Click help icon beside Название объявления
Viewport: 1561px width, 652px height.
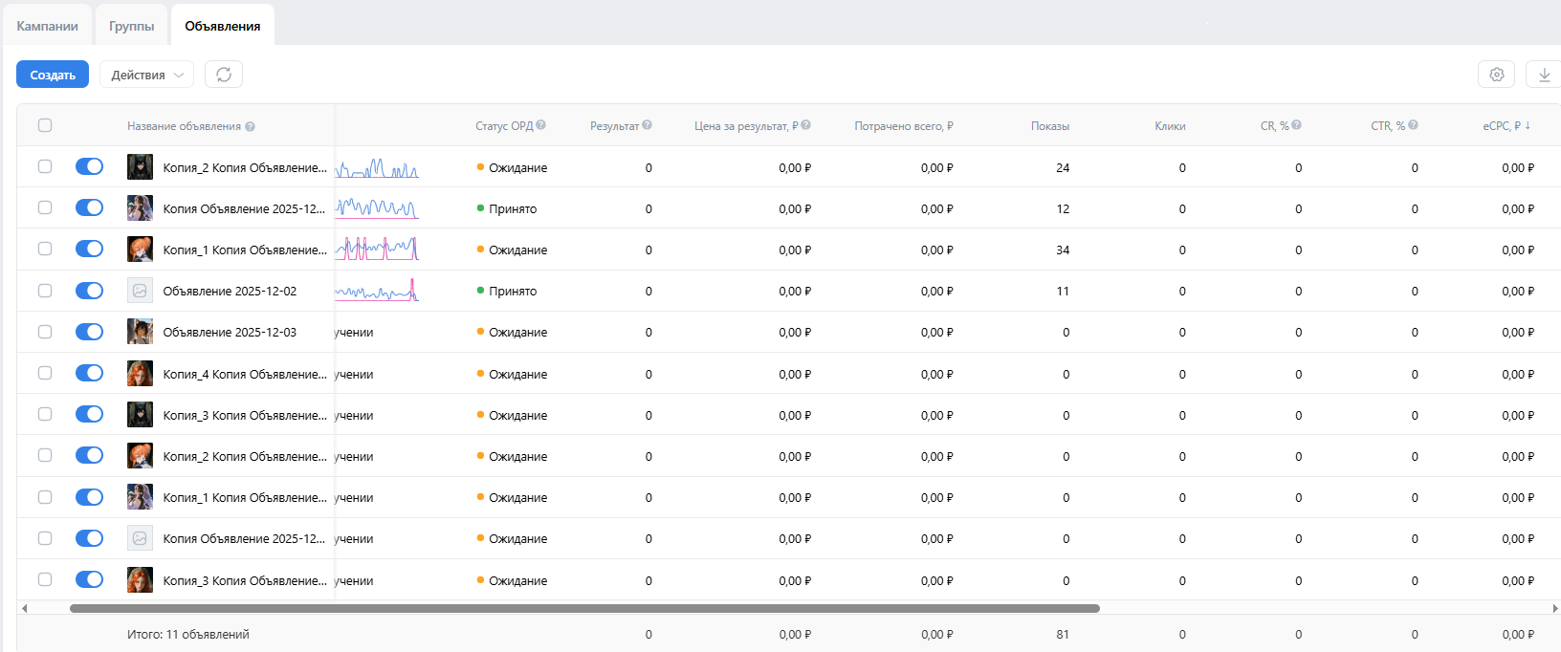[250, 126]
